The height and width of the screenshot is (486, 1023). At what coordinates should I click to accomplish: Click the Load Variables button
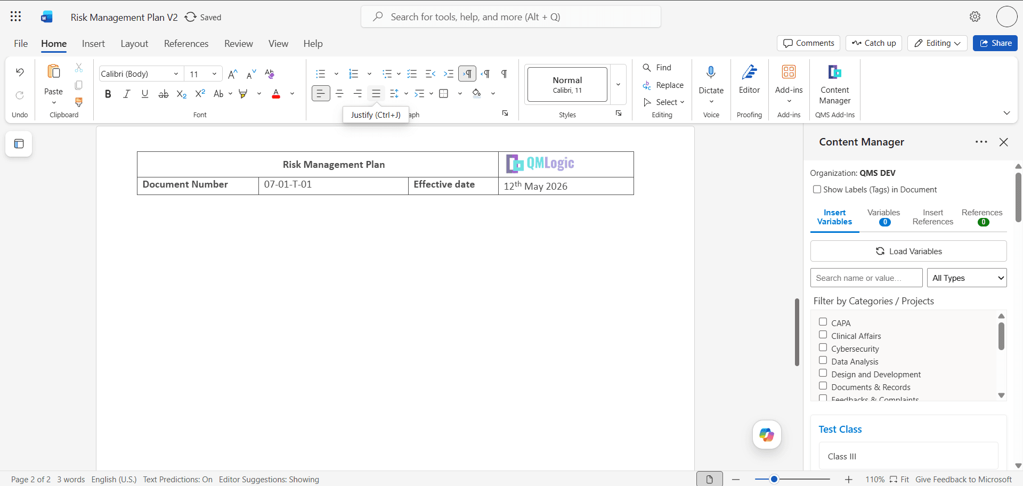(x=908, y=251)
